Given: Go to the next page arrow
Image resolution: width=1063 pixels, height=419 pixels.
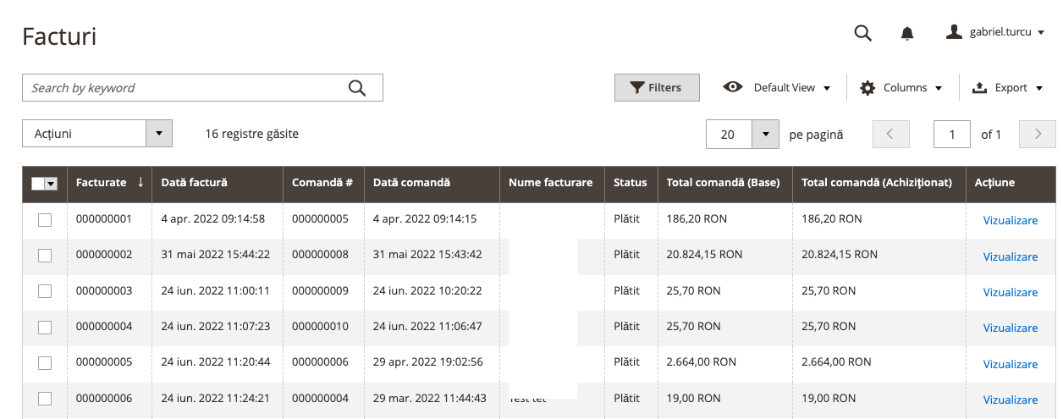Looking at the screenshot, I should [1038, 134].
